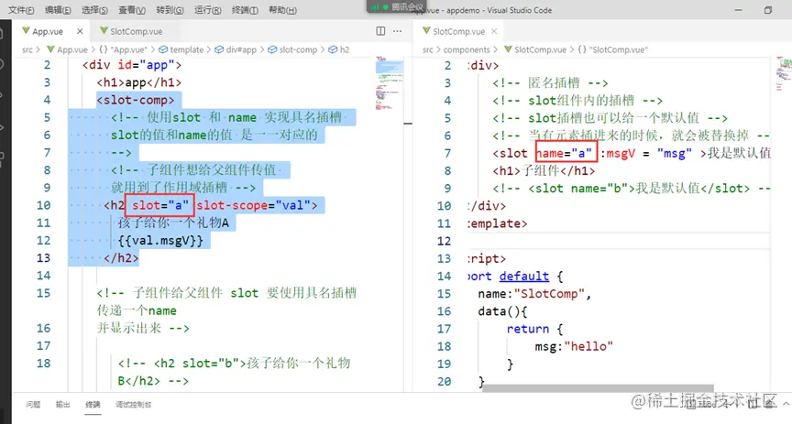Minimize the VS Code window

click(x=739, y=10)
